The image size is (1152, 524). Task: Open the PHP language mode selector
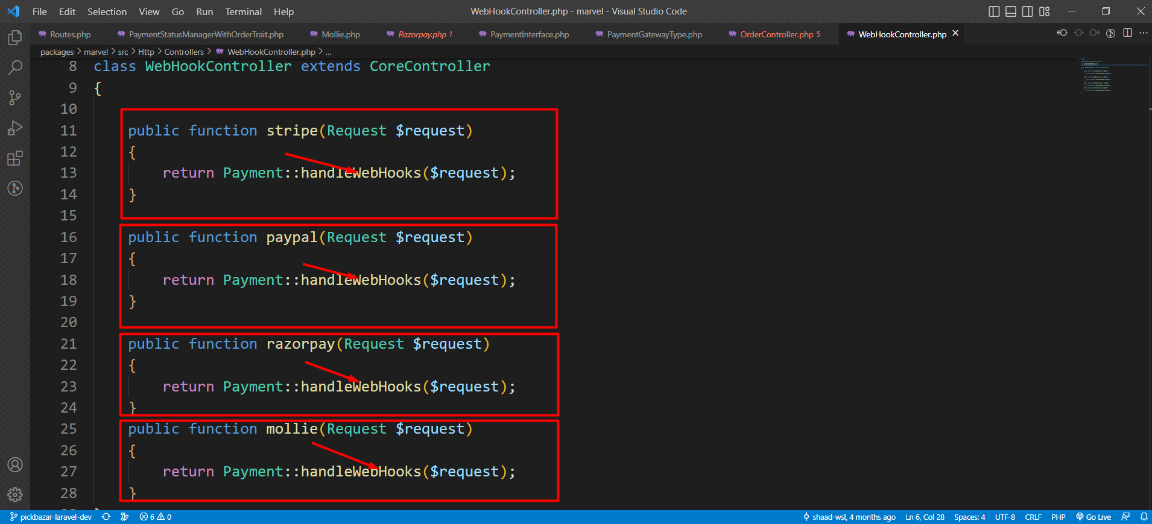click(x=1058, y=517)
